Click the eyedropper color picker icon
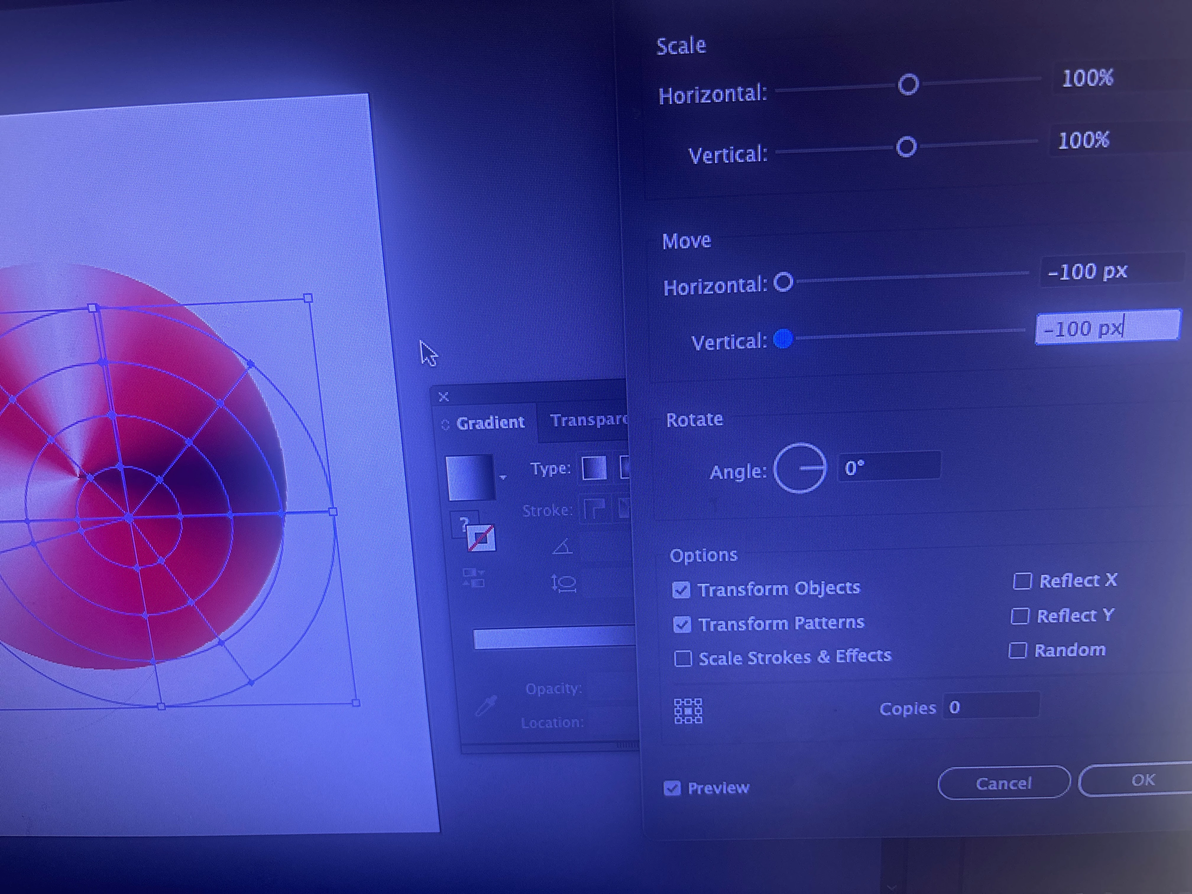This screenshot has width=1192, height=894. coord(486,705)
